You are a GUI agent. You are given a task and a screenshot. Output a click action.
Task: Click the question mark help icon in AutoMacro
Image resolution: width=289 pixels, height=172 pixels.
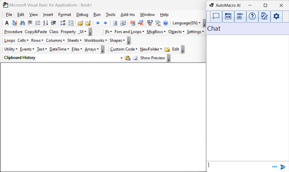point(252,16)
